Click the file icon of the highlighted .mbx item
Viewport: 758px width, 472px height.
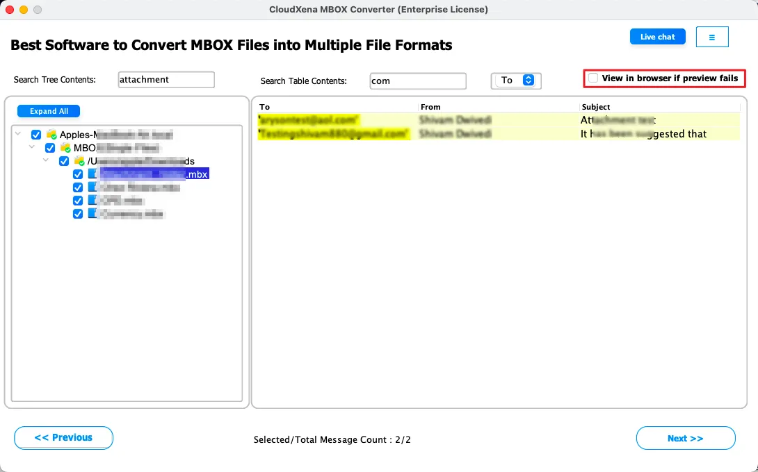click(92, 174)
